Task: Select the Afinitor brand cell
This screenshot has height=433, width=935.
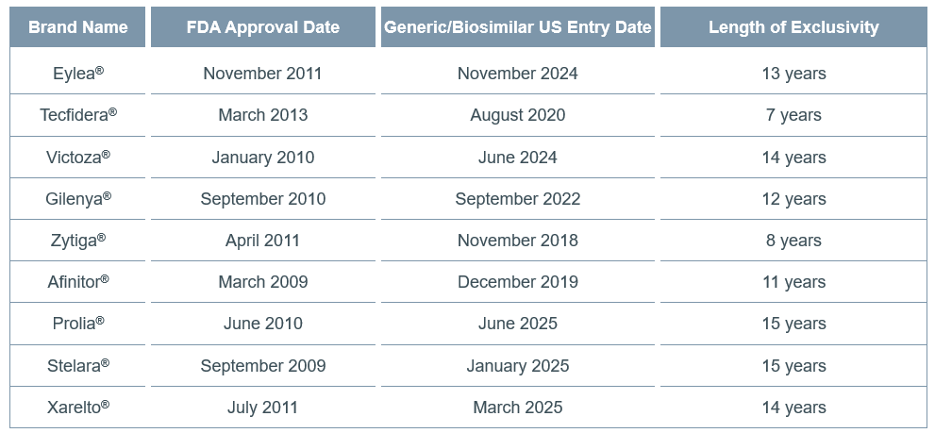Action: 77,281
